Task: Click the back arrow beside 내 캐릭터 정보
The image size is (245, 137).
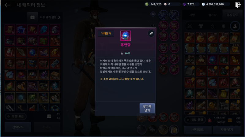Action: [x=7, y=5]
